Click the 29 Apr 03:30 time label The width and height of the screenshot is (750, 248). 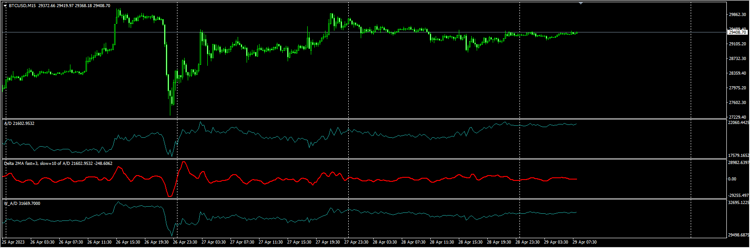556,243
